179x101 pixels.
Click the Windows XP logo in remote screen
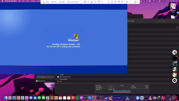click(x=74, y=37)
